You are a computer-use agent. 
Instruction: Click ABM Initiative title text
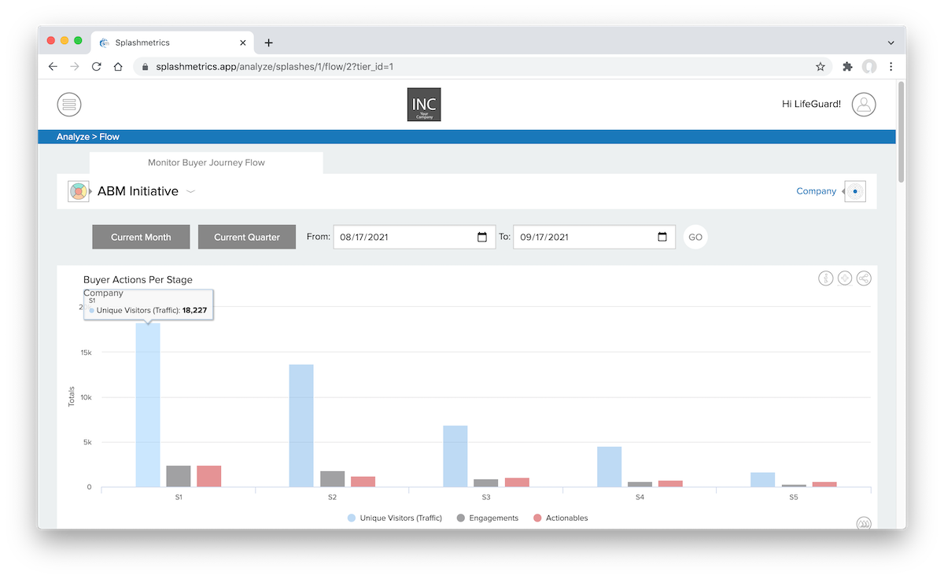tap(138, 191)
